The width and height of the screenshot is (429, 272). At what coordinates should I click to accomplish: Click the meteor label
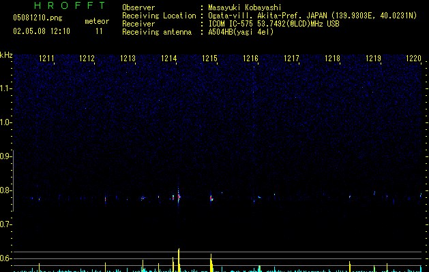[97, 21]
